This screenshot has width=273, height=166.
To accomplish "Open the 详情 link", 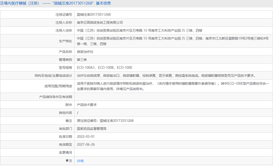I will tap(80, 161).
